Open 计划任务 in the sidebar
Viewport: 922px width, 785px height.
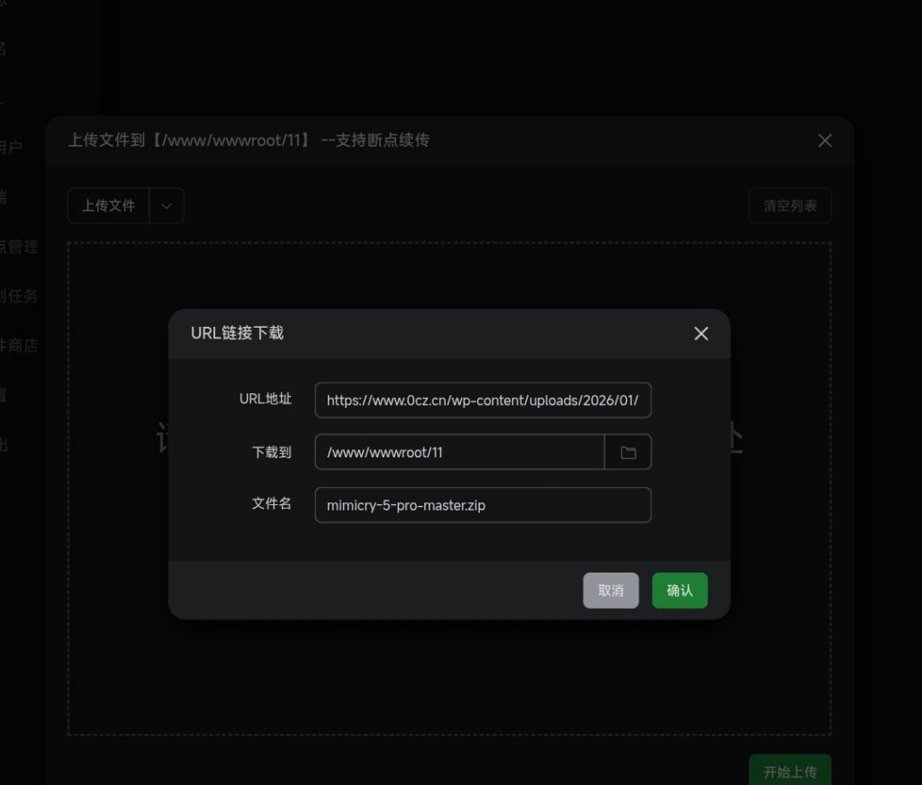(x=18, y=295)
